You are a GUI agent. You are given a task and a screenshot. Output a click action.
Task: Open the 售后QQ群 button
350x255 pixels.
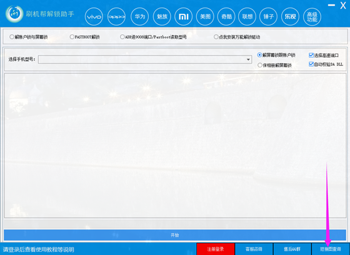[x=292, y=249]
